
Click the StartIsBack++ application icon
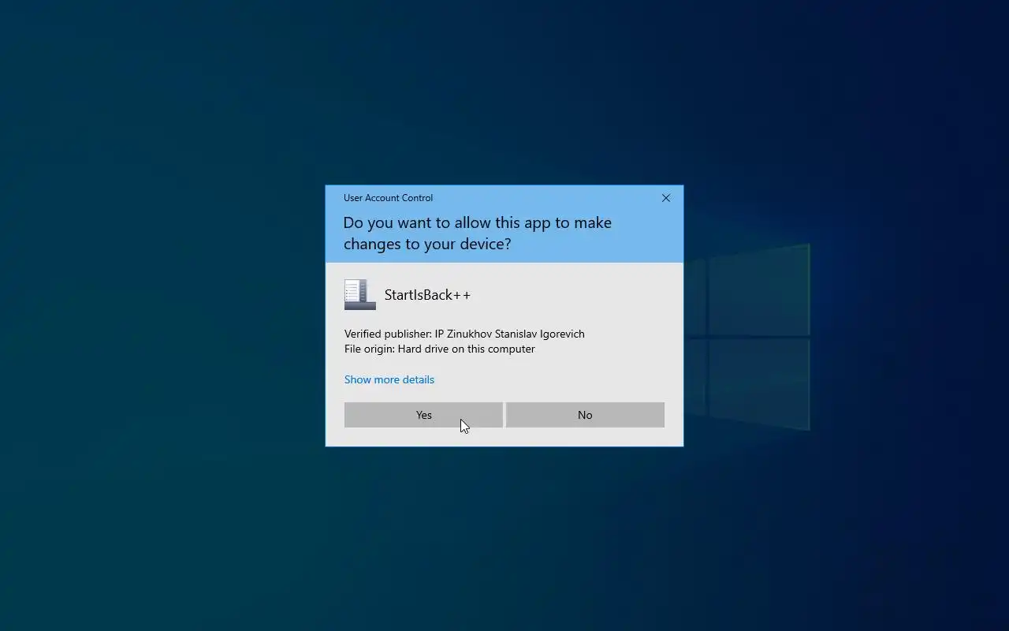(x=360, y=295)
